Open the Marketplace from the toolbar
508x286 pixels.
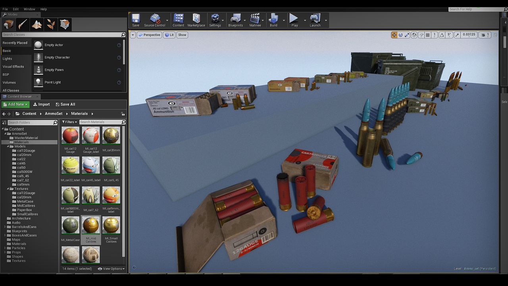[x=196, y=20]
